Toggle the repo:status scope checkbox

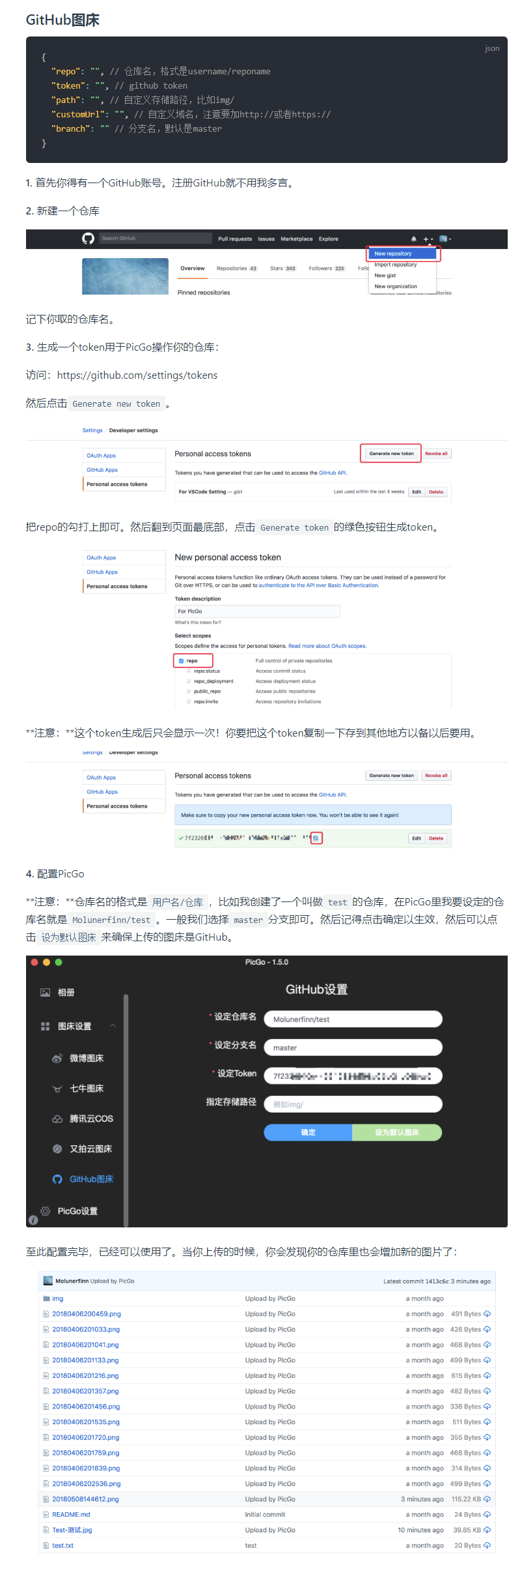(189, 671)
